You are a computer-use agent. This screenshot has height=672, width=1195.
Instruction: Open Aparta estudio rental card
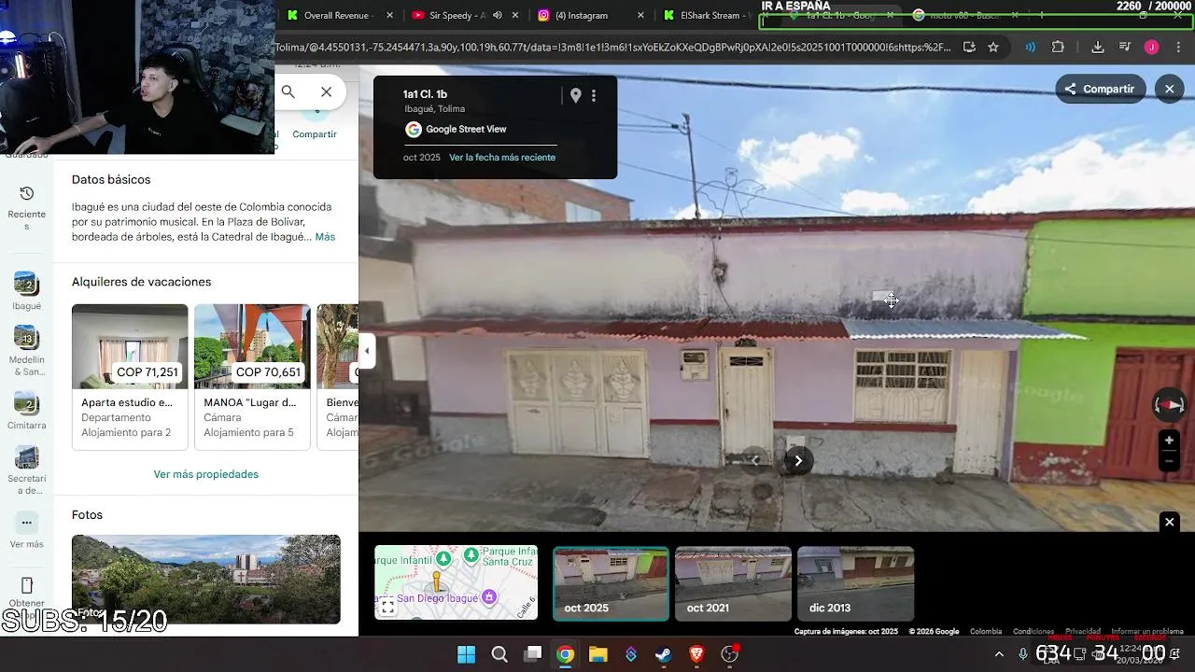tap(130, 377)
